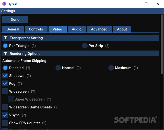Show help for Disabled frame skipping
Image resolution: width=164 pixels, height=130 pixels.
tap(28, 68)
